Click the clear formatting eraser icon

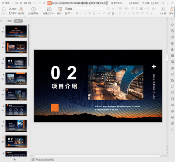pyautogui.click(x=109, y=13)
